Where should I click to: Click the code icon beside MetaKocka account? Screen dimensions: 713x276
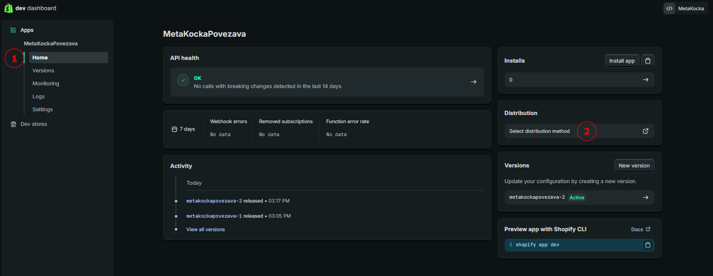[669, 9]
